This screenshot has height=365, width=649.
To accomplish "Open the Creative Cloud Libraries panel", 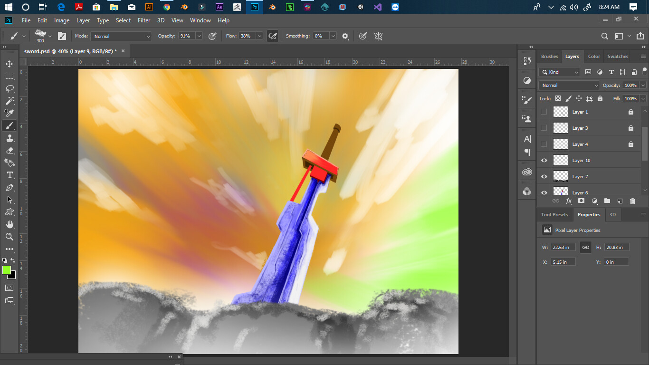I will (x=527, y=172).
